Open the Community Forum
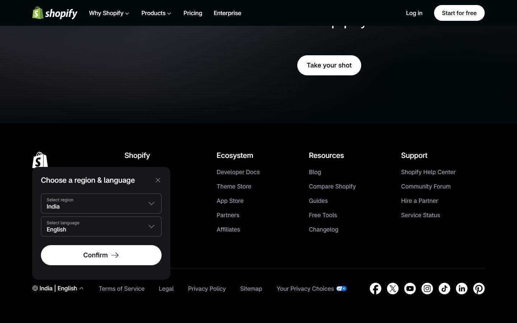Viewport: 517px width, 323px height. (x=426, y=186)
